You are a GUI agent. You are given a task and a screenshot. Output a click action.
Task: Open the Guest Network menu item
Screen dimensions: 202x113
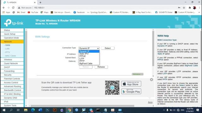(12, 63)
